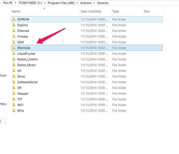The width and height of the screenshot is (179, 154).
Task: Expand the dropdown arrow after This PC
Action: coord(16,3)
